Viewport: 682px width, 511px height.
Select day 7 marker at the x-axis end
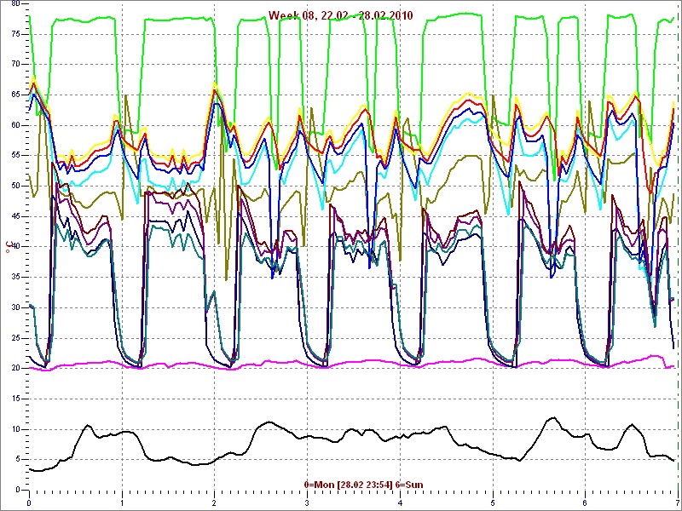(676, 502)
